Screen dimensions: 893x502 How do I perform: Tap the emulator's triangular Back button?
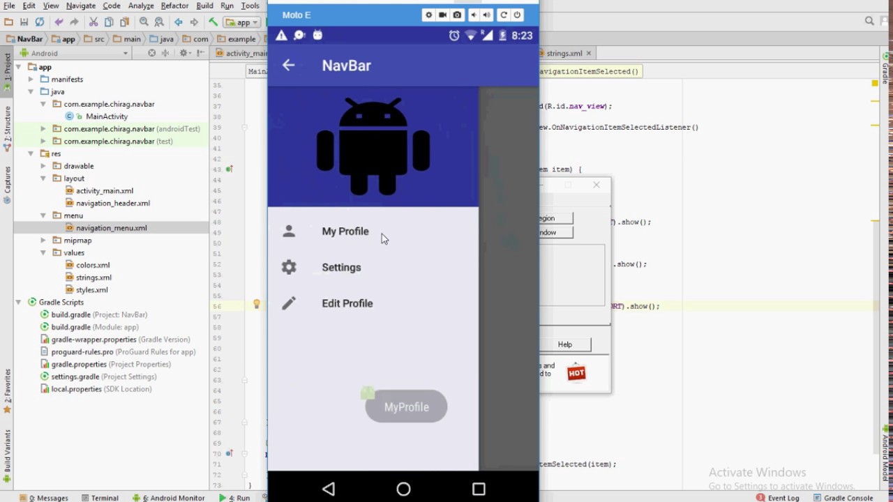click(x=328, y=489)
